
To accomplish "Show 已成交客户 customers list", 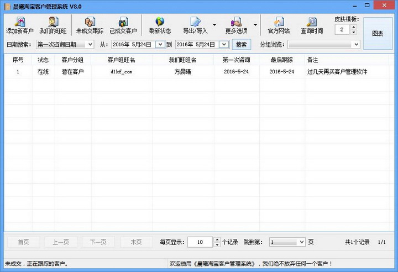I will pyautogui.click(x=123, y=25).
